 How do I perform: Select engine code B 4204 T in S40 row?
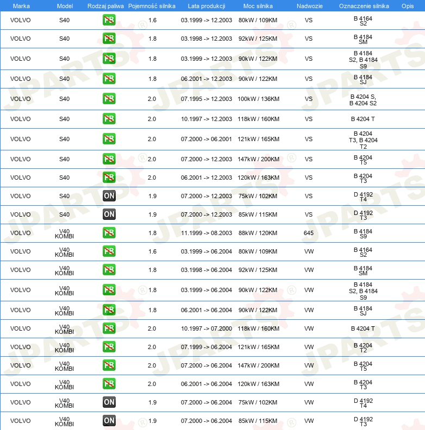tap(362, 119)
